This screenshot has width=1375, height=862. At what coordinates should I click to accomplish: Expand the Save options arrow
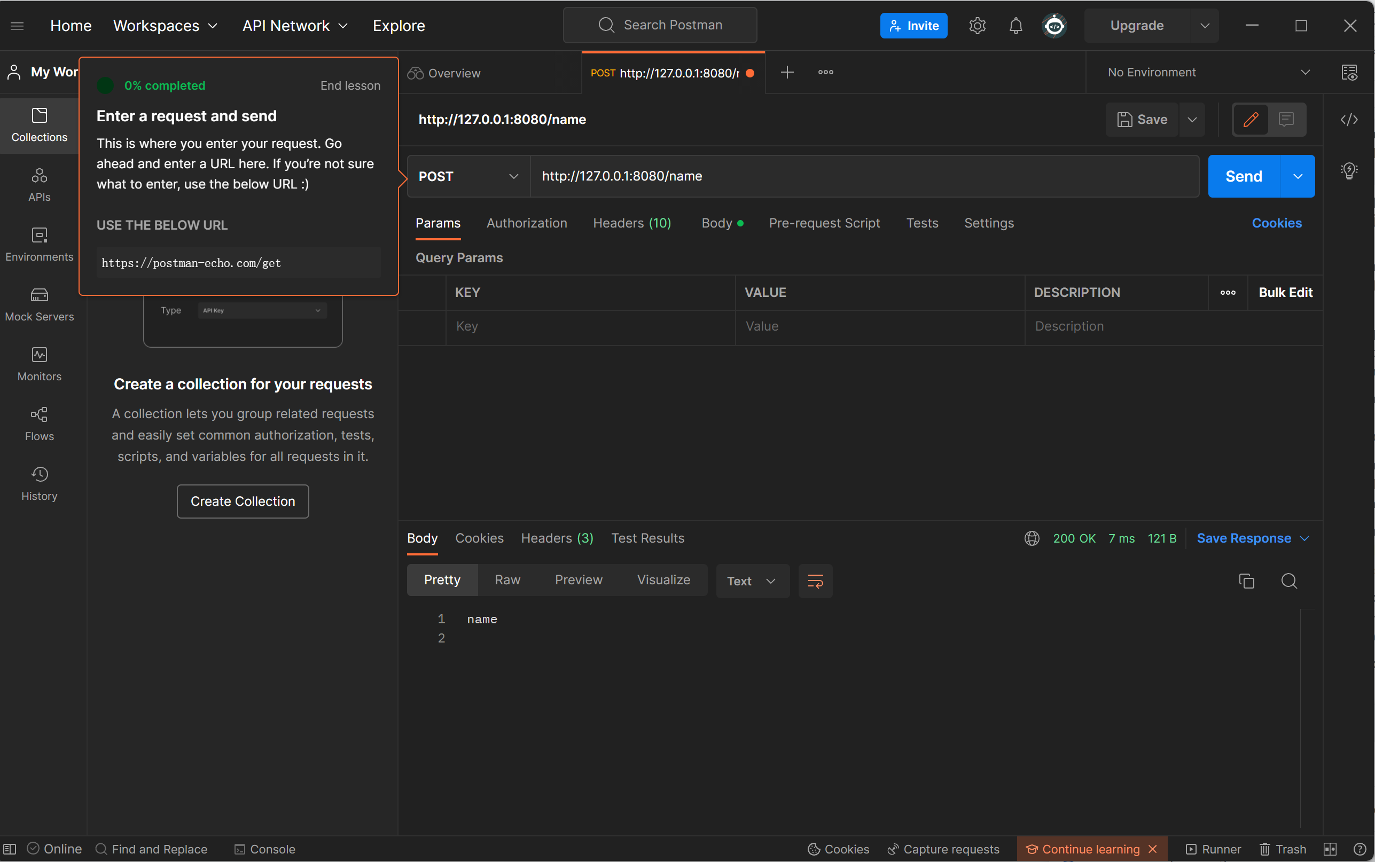tap(1191, 119)
